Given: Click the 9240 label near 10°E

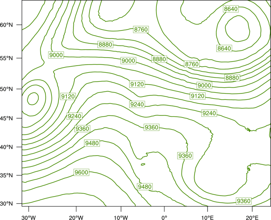Looking at the screenshot, I should (209, 113).
